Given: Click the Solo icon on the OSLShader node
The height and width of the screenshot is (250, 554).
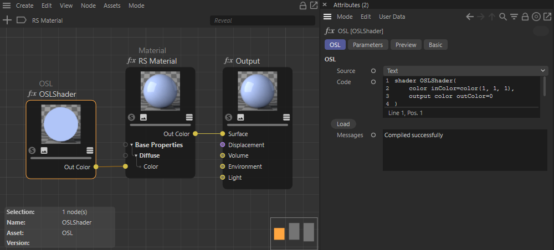Looking at the screenshot, I should [x=32, y=150].
